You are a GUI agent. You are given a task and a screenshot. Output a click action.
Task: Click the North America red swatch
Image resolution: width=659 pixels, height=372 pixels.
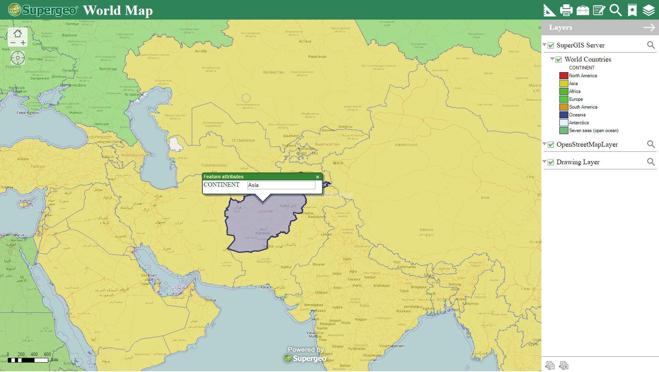(564, 76)
